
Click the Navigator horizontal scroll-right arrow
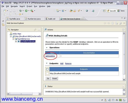(x=40, y=94)
